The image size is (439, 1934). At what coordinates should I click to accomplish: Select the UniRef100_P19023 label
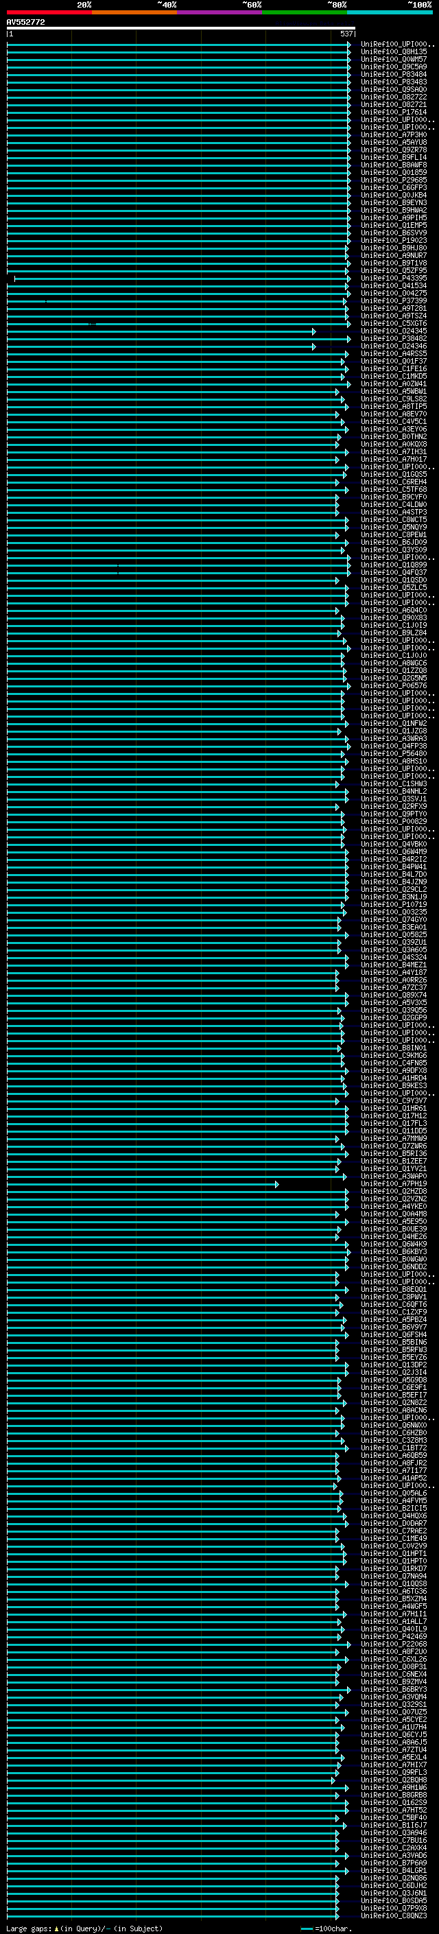(x=393, y=240)
